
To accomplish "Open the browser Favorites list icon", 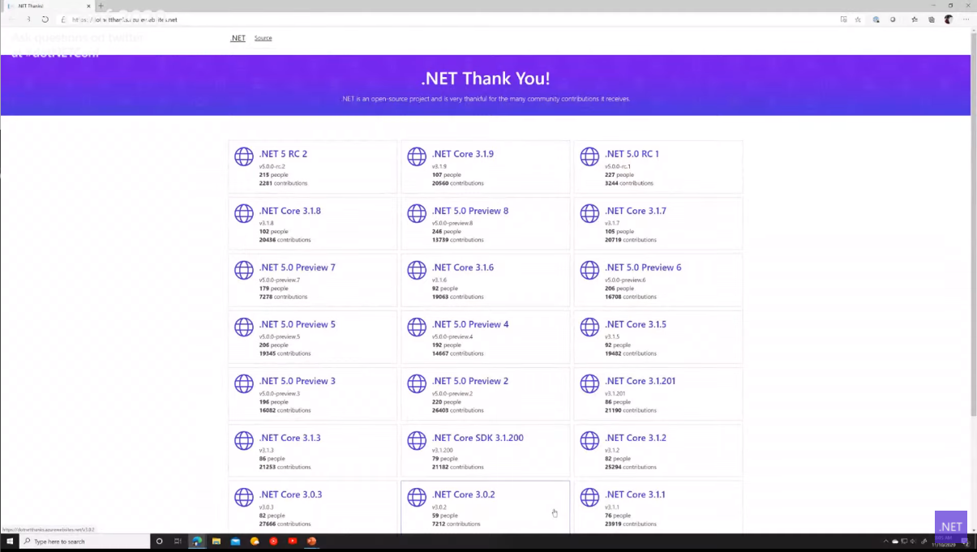I will pyautogui.click(x=915, y=19).
